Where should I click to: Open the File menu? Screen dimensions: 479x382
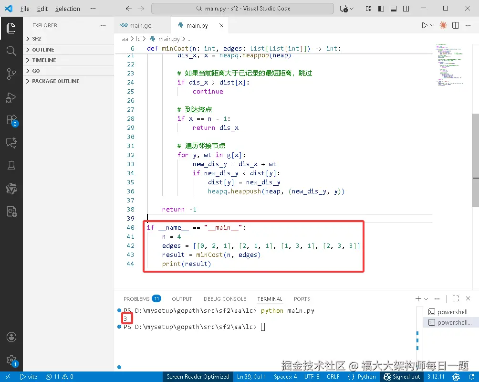click(25, 9)
